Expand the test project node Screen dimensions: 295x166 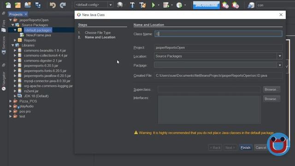point(11,116)
